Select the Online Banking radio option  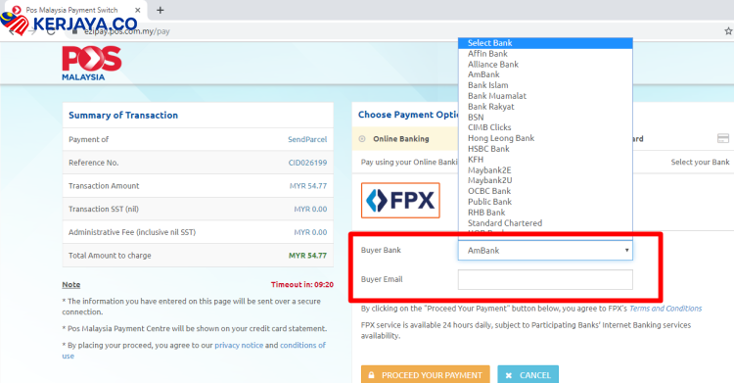pyautogui.click(x=362, y=139)
